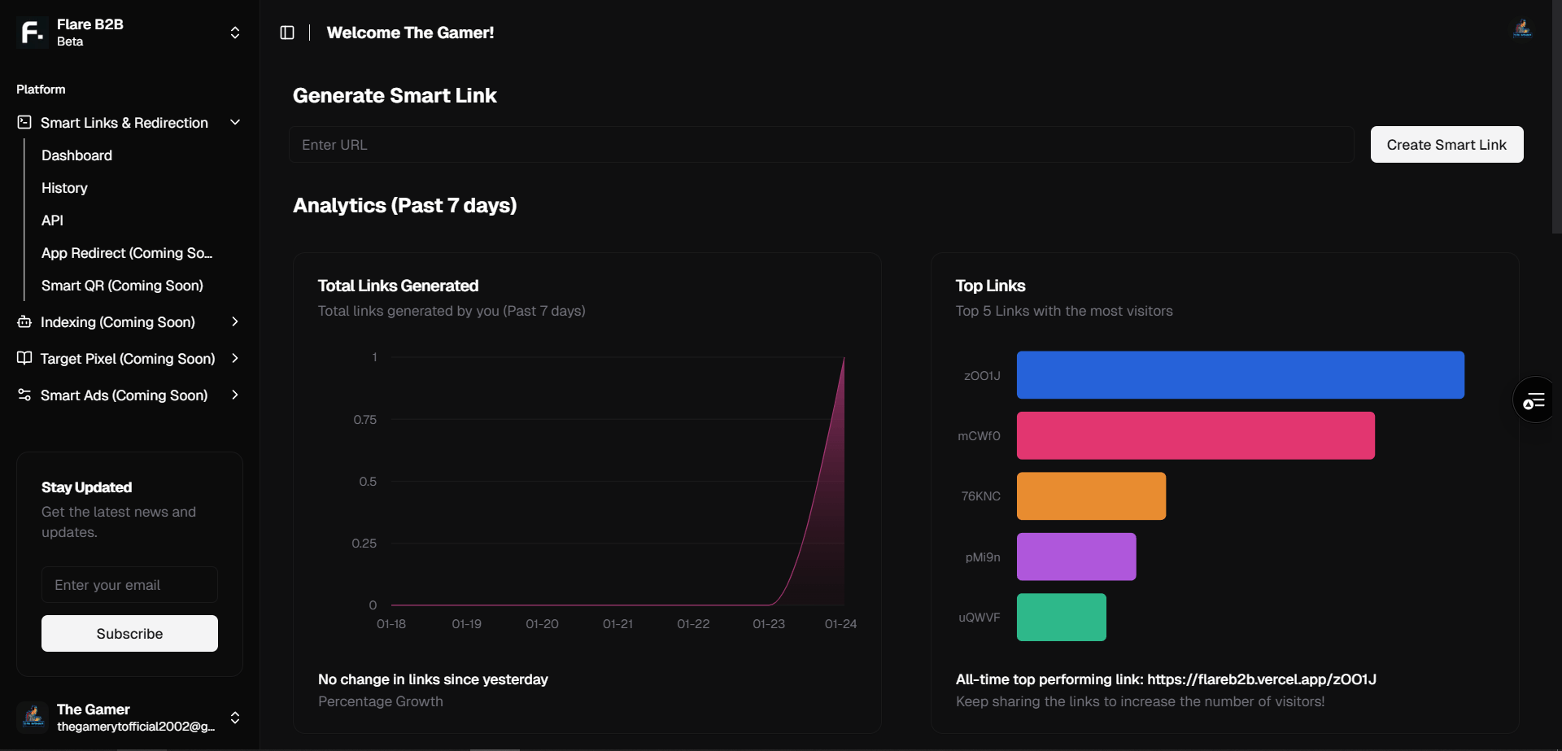This screenshot has width=1562, height=751.
Task: Open the profile avatar at top right
Action: 1522,29
